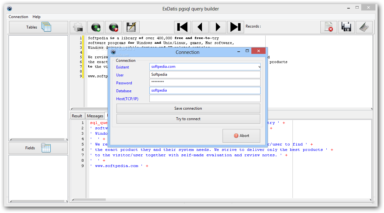This screenshot has height=213, width=384.
Task: Click the 'Existent' label in Connection dialog
Action: (x=123, y=67)
